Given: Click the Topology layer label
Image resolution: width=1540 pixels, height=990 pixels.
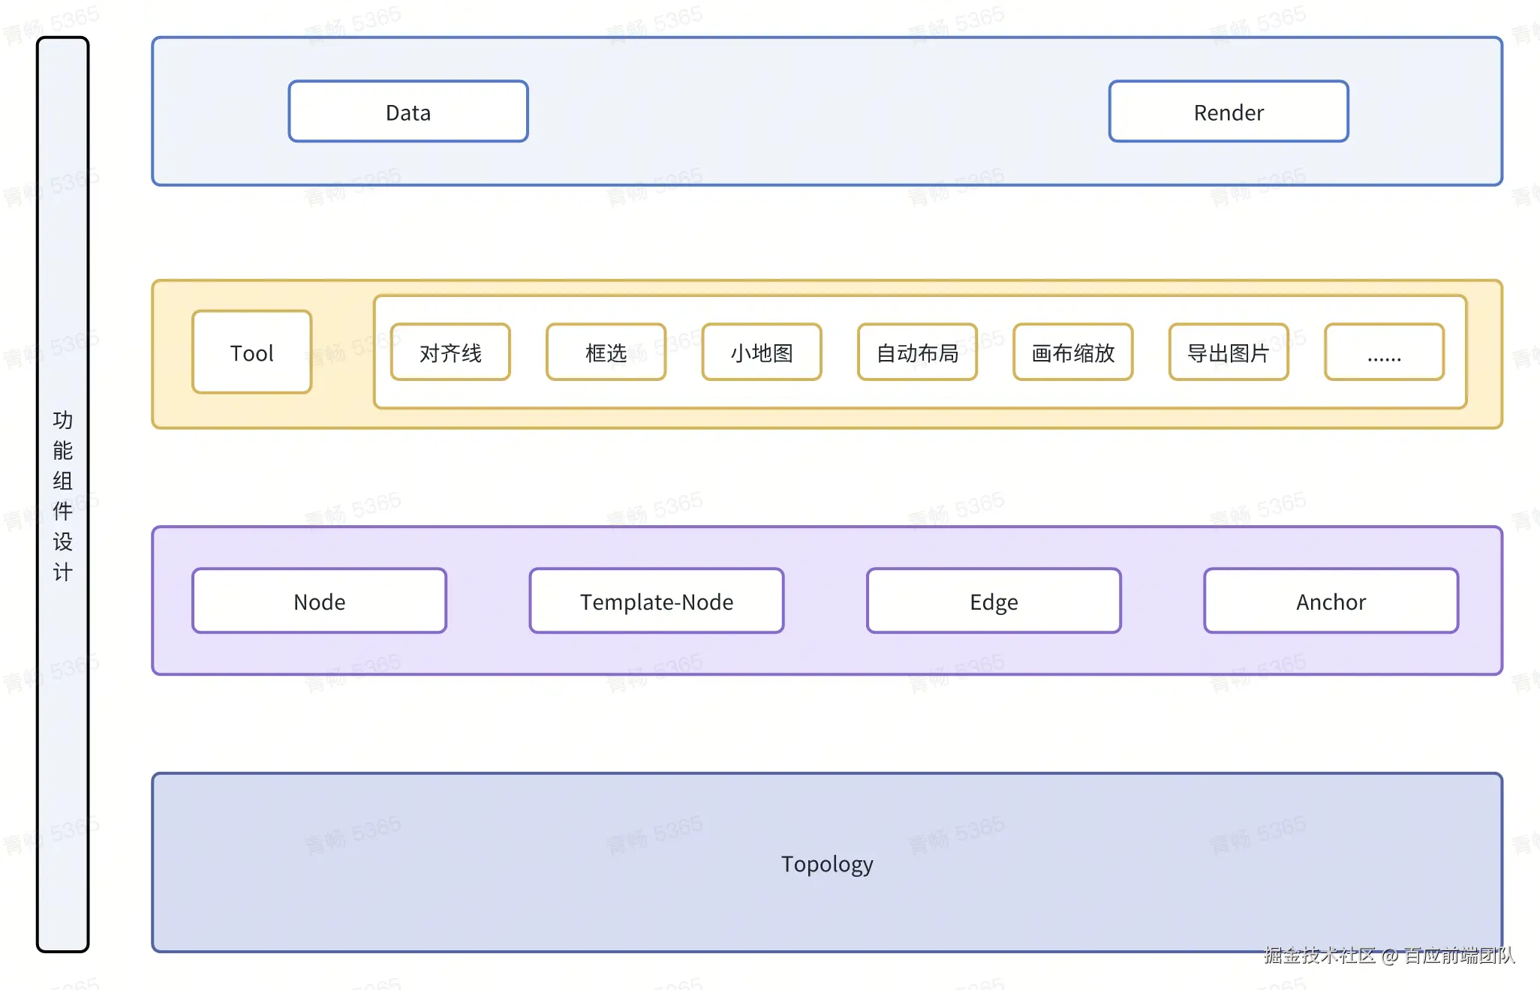Looking at the screenshot, I should [827, 864].
